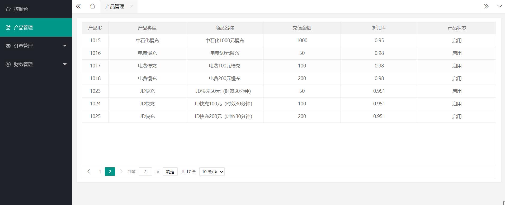Click the 共 17 条 total count text
The image size is (505, 205).
point(188,172)
